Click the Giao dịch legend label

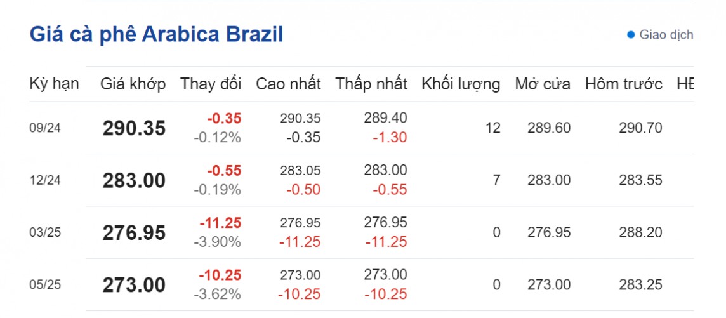tap(666, 35)
